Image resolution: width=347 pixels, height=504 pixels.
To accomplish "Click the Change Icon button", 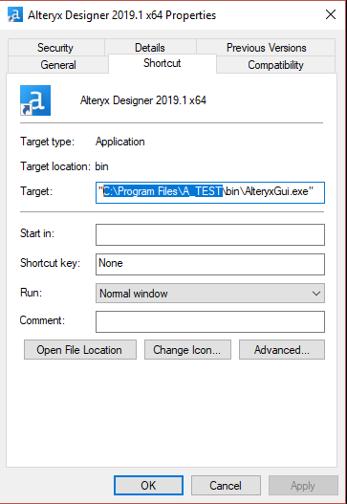I will pos(187,349).
